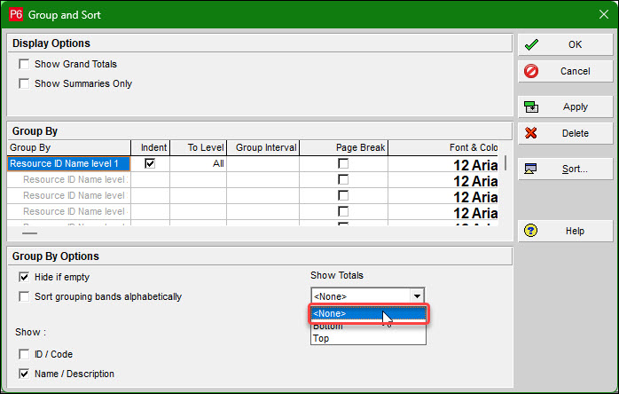Screen dimensions: 619x394
Task: Click the red X Delete icon
Action: pyautogui.click(x=532, y=133)
